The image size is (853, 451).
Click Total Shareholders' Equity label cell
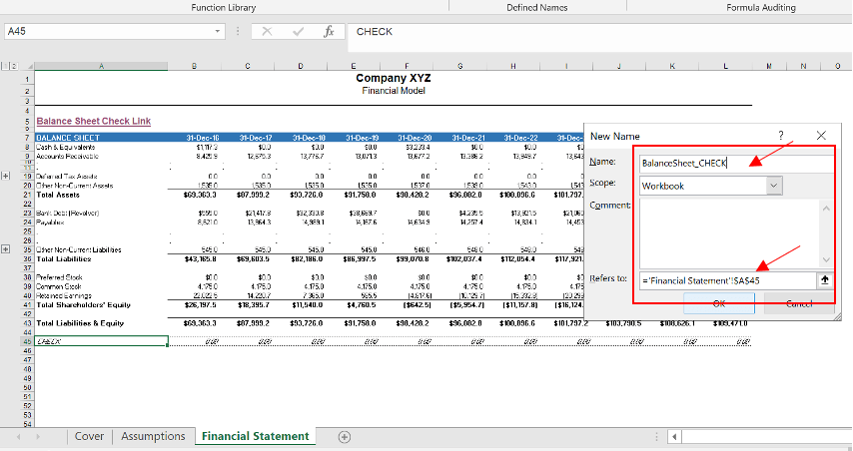pyautogui.click(x=83, y=305)
